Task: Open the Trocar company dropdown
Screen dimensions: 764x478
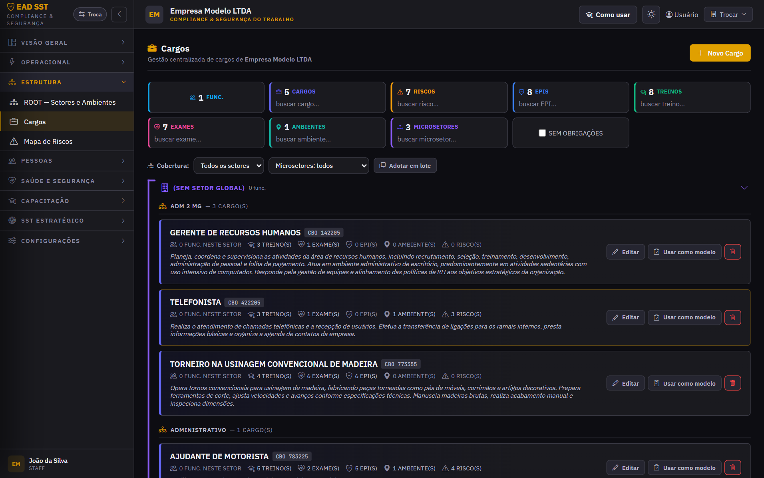Action: (x=728, y=14)
